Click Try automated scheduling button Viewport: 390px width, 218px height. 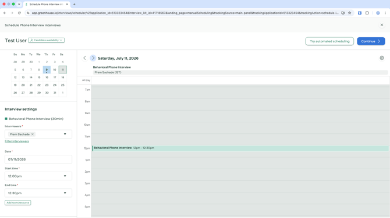tap(329, 41)
